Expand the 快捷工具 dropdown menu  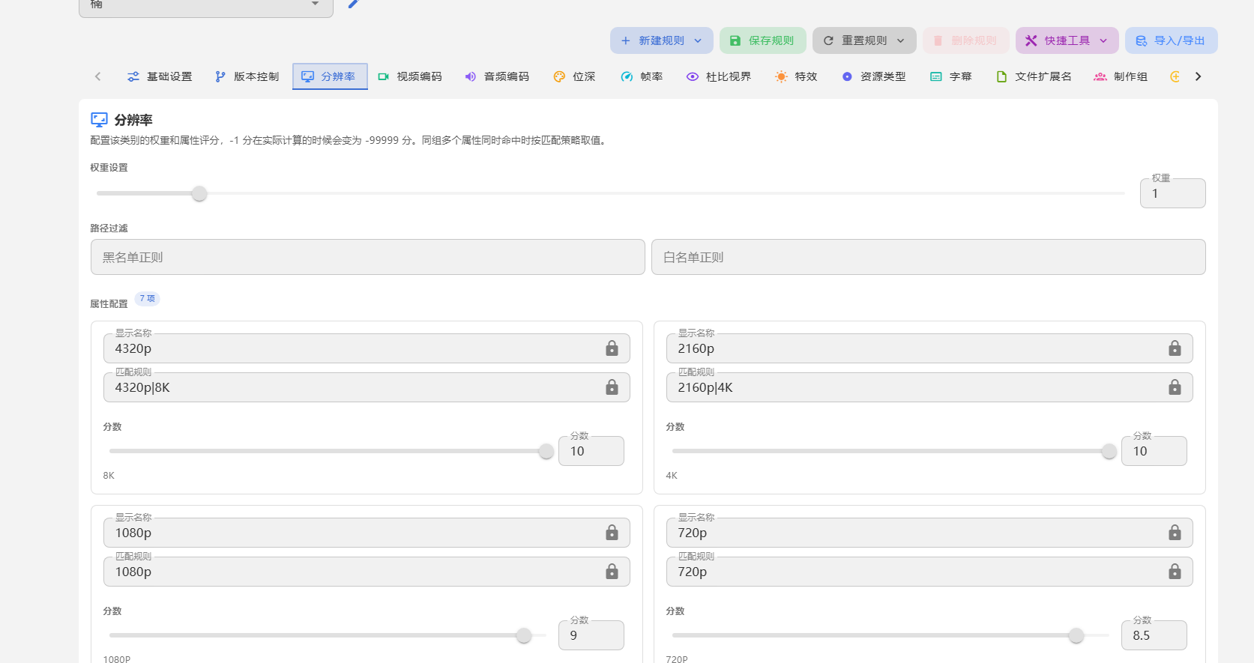[1067, 40]
